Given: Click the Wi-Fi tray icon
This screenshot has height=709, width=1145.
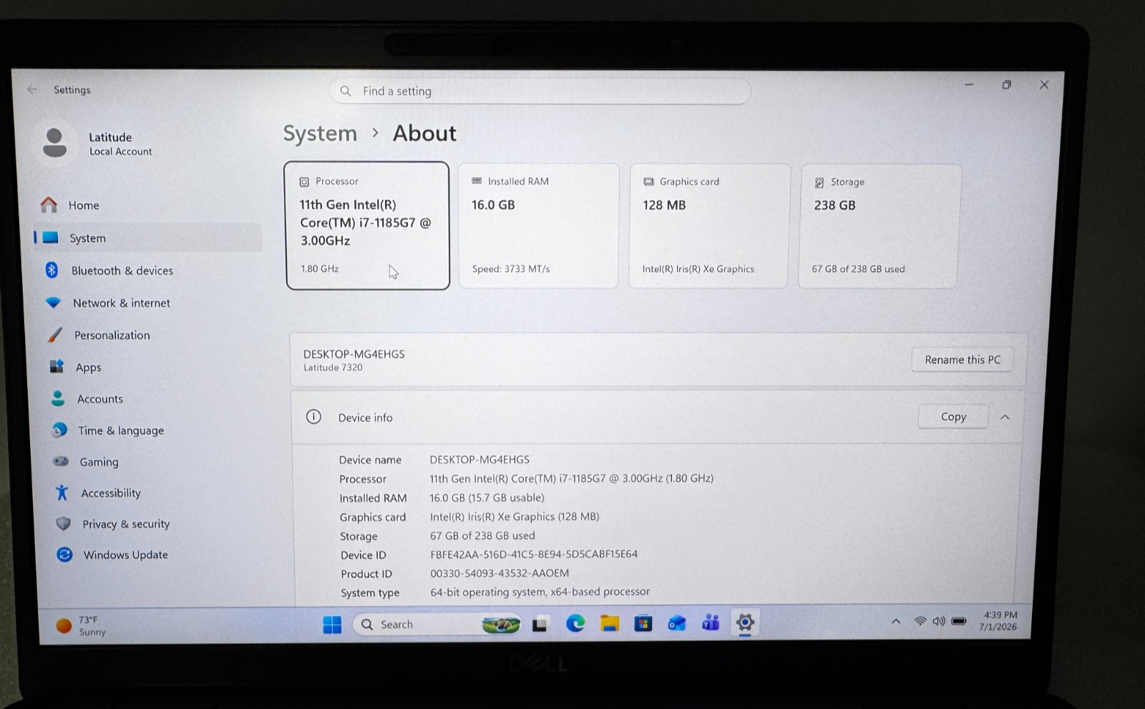Looking at the screenshot, I should 920,621.
